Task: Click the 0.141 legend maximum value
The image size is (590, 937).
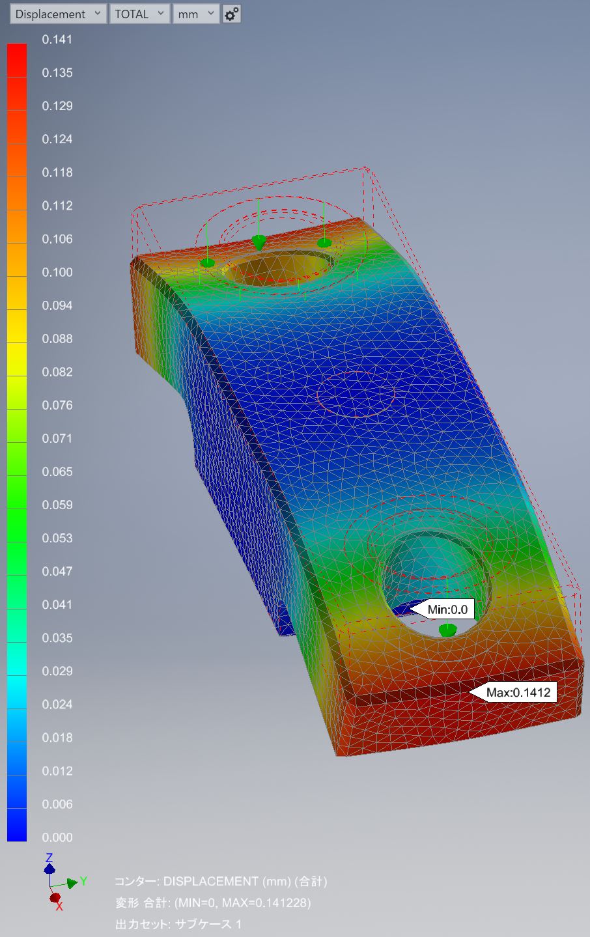Action: pos(57,40)
